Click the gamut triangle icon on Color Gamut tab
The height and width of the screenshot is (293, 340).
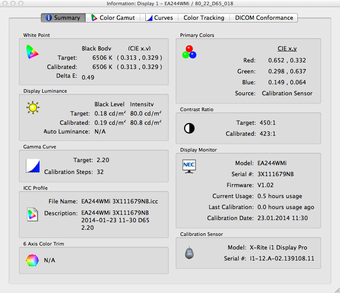(94, 18)
